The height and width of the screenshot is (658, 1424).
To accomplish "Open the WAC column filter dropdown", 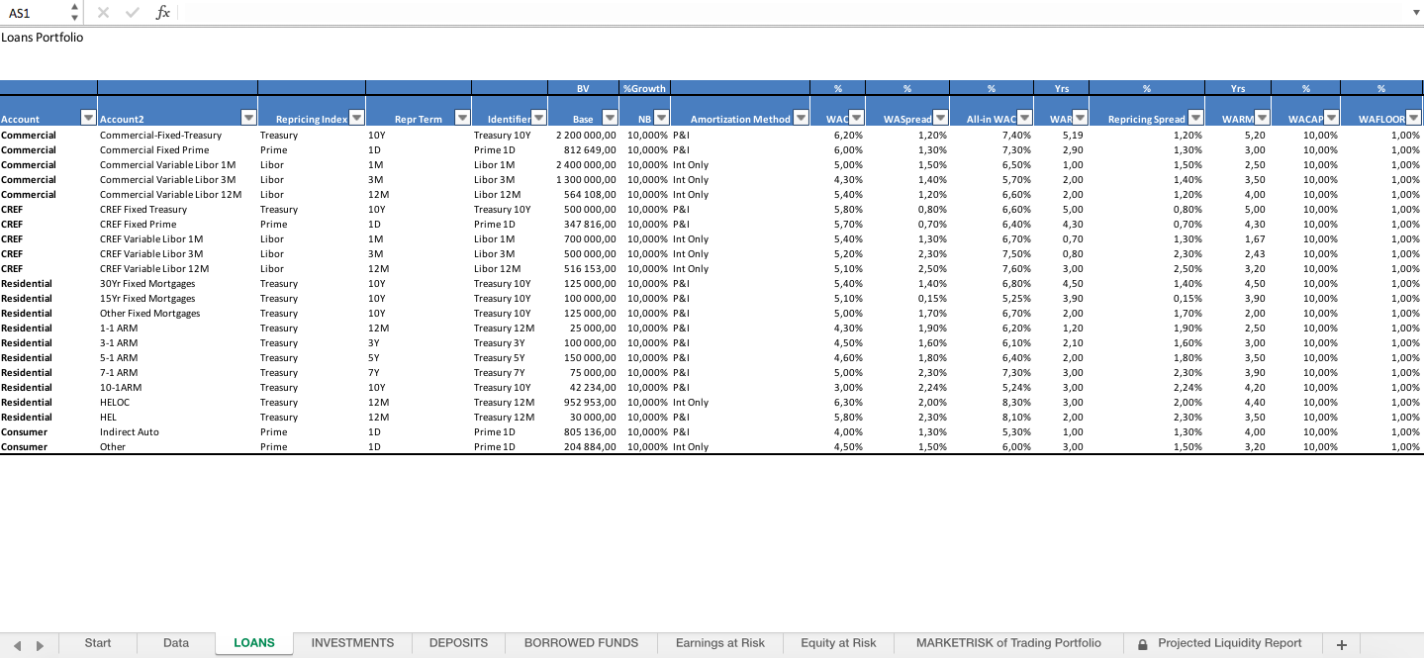I will pyautogui.click(x=855, y=117).
